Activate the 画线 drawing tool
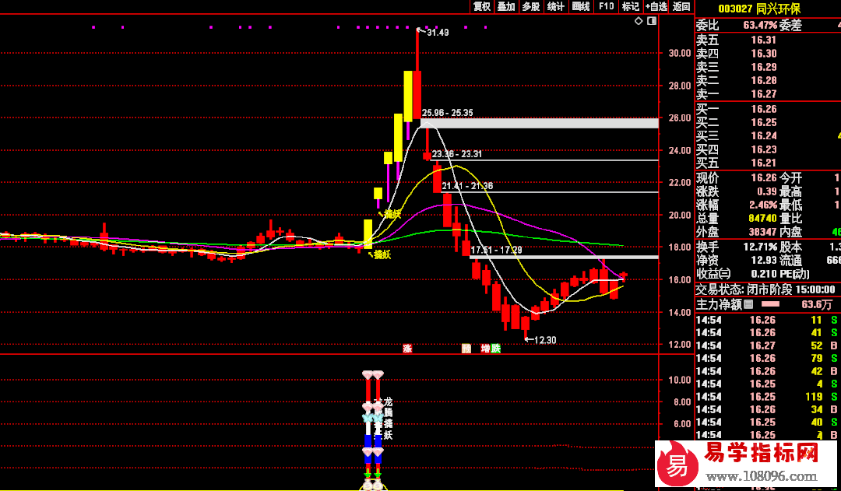 580,6
